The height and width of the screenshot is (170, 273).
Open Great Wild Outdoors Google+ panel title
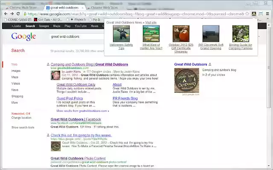click(x=191, y=64)
